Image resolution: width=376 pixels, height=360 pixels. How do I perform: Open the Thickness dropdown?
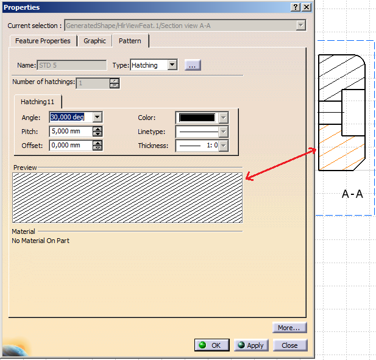pos(224,146)
